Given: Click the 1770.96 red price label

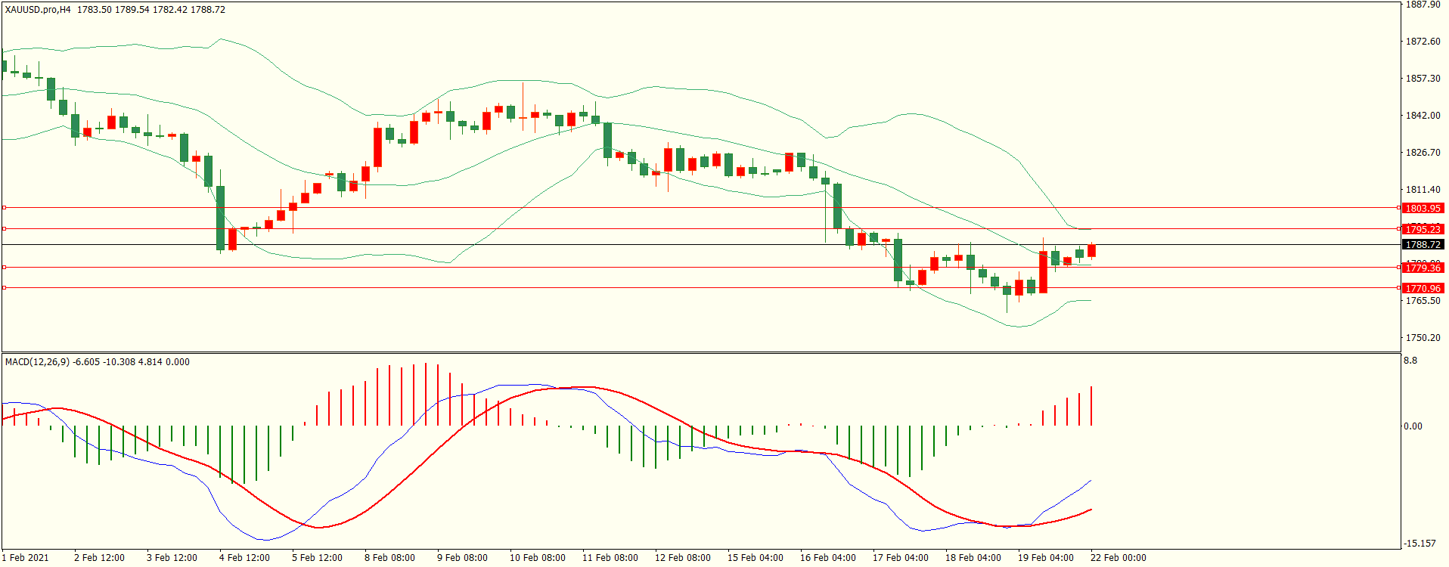Looking at the screenshot, I should coord(1423,288).
